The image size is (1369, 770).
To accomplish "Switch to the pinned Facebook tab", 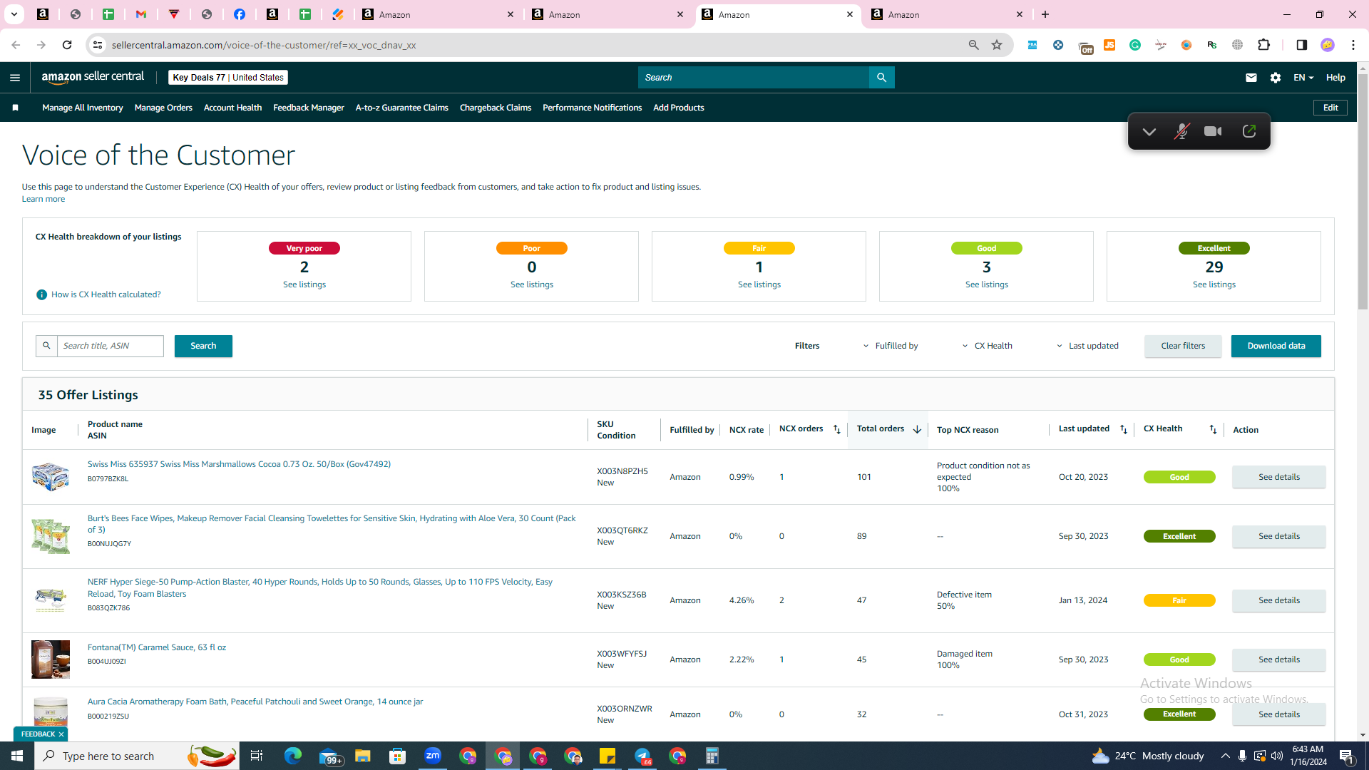I will 240,14.
